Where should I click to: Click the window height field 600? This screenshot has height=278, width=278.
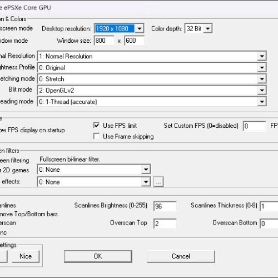[134, 41]
